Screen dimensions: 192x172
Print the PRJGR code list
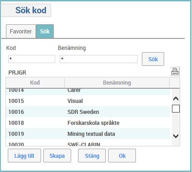pyautogui.click(x=175, y=71)
